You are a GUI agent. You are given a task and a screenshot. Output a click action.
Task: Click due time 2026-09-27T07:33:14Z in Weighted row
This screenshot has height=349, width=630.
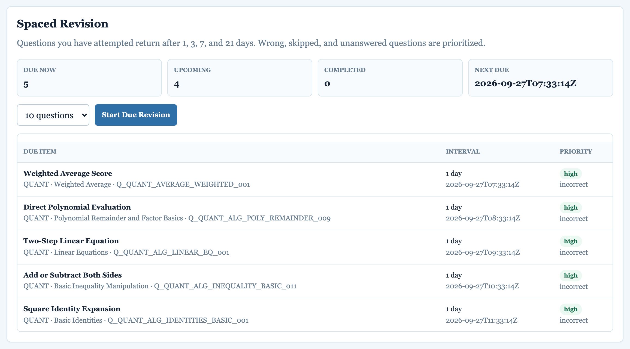pos(483,185)
